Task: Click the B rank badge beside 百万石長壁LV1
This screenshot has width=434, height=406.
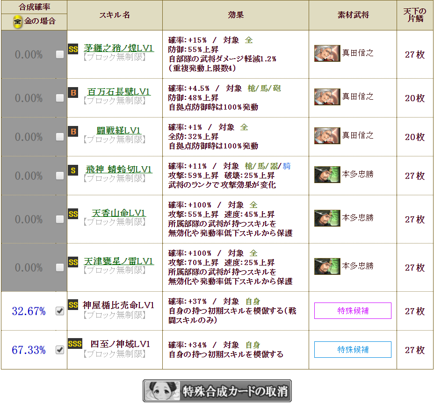Action: click(x=73, y=93)
